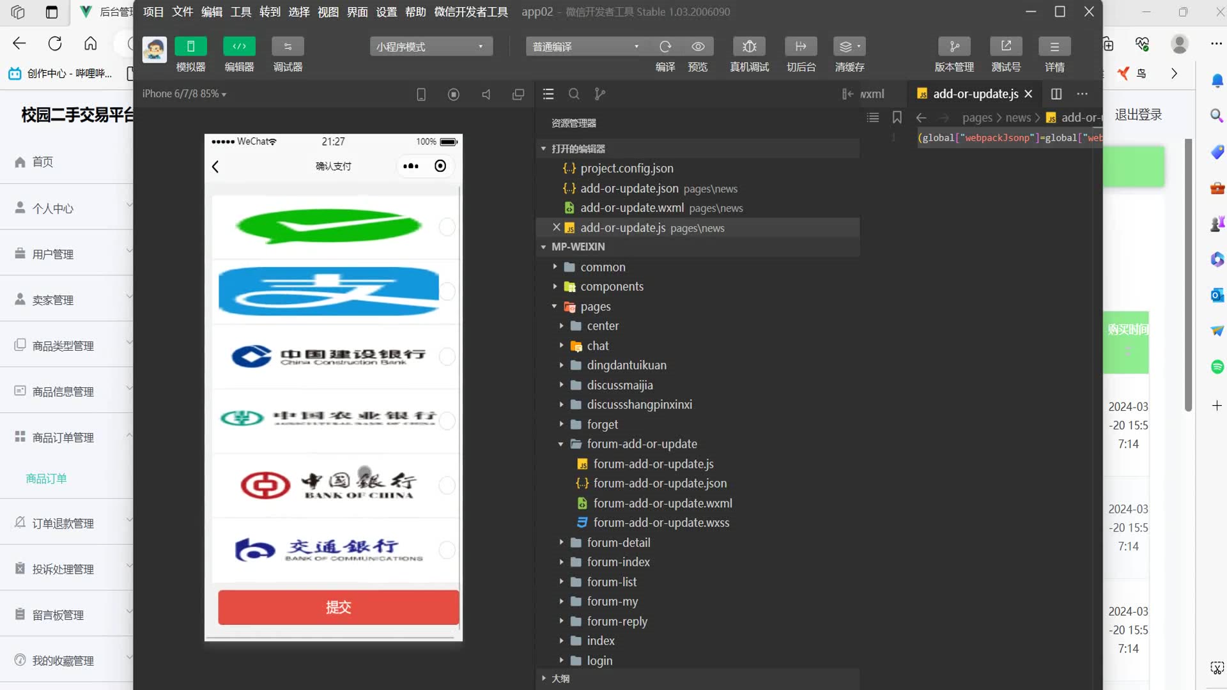Click the mute speaker icon

tap(486, 95)
